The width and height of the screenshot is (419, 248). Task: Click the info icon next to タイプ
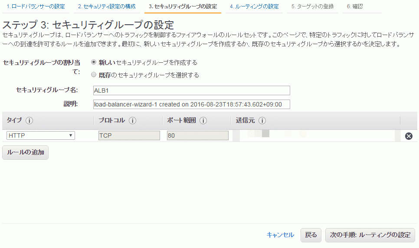29,120
